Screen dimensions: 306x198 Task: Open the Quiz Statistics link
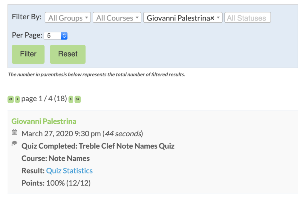click(69, 171)
